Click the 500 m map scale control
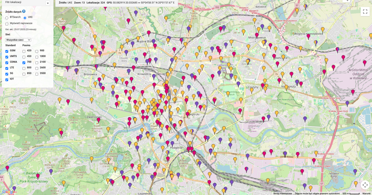The width and height of the screenshot is (372, 195). [351, 194]
